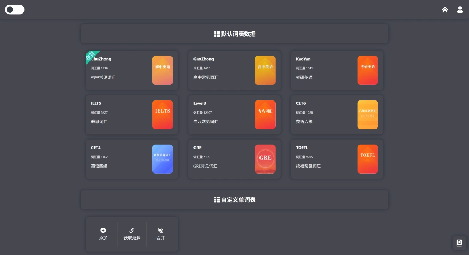
Task: Click the CET6 六级真题词汇 cover
Action: coord(368,114)
